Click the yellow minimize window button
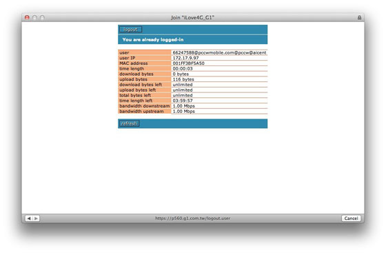 click(x=34, y=17)
